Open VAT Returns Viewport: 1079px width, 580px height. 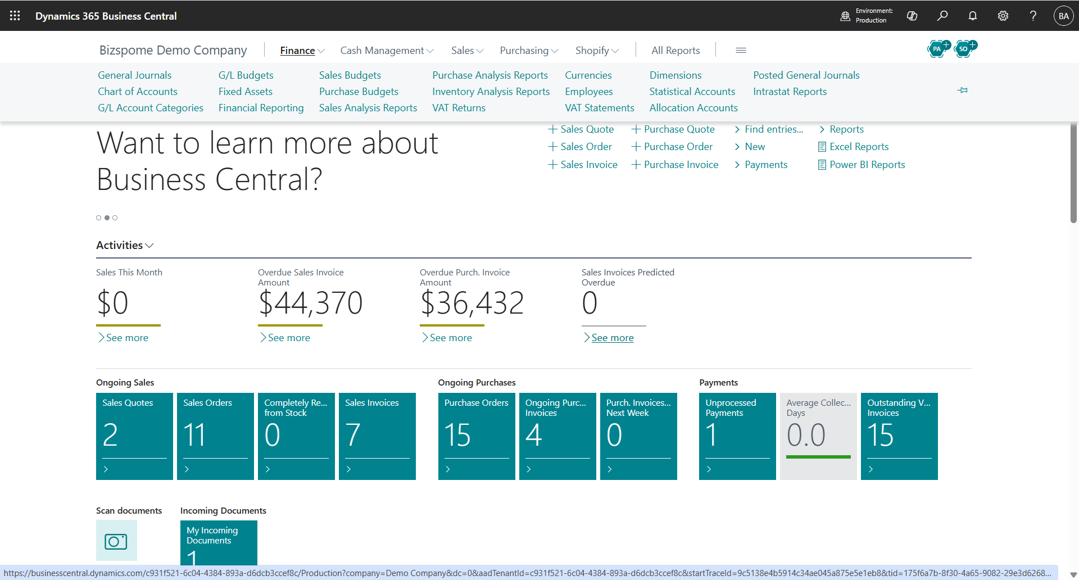click(x=459, y=108)
